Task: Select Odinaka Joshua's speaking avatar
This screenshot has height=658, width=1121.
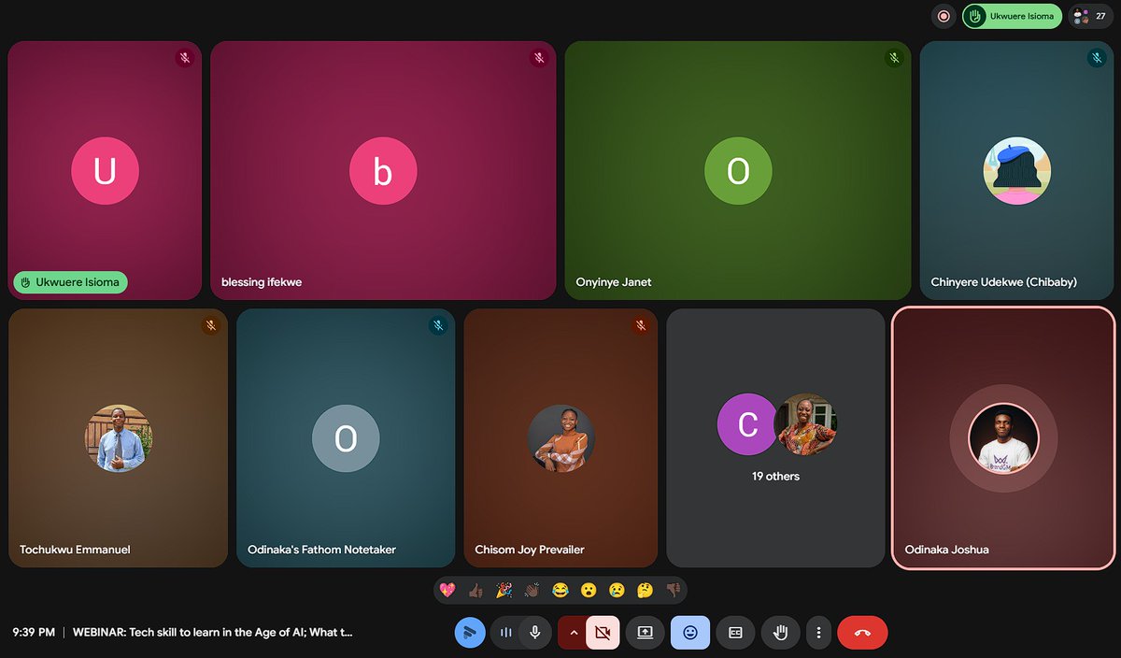Action: tap(1003, 438)
